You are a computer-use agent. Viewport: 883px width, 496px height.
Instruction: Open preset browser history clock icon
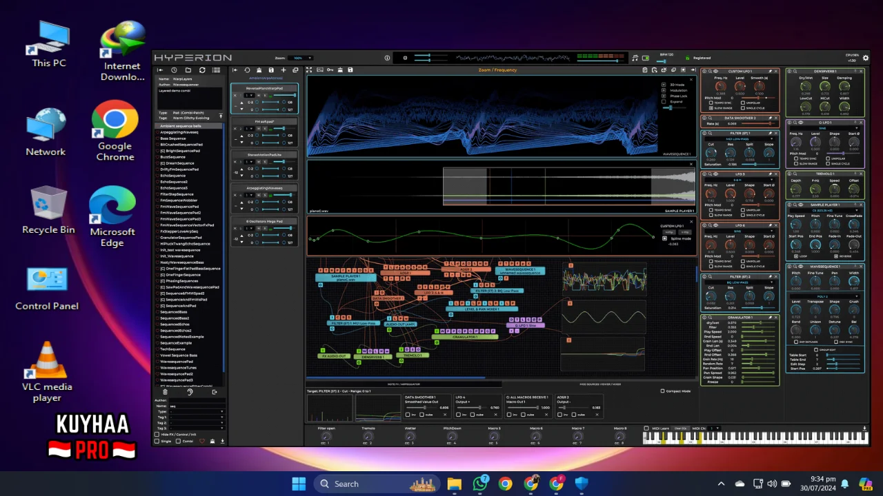point(174,70)
